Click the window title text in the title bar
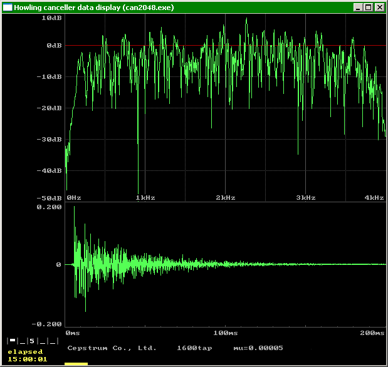 [94, 8]
